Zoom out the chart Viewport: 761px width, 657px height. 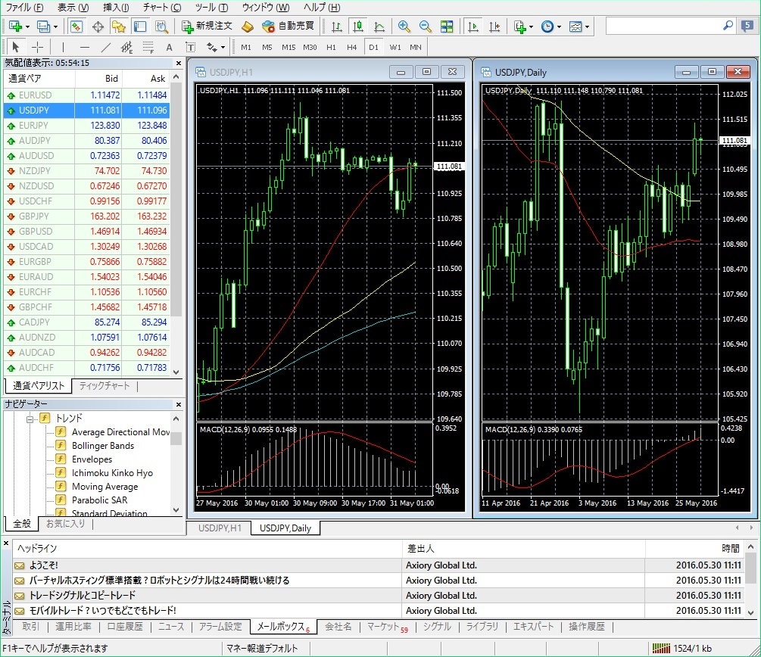[425, 26]
